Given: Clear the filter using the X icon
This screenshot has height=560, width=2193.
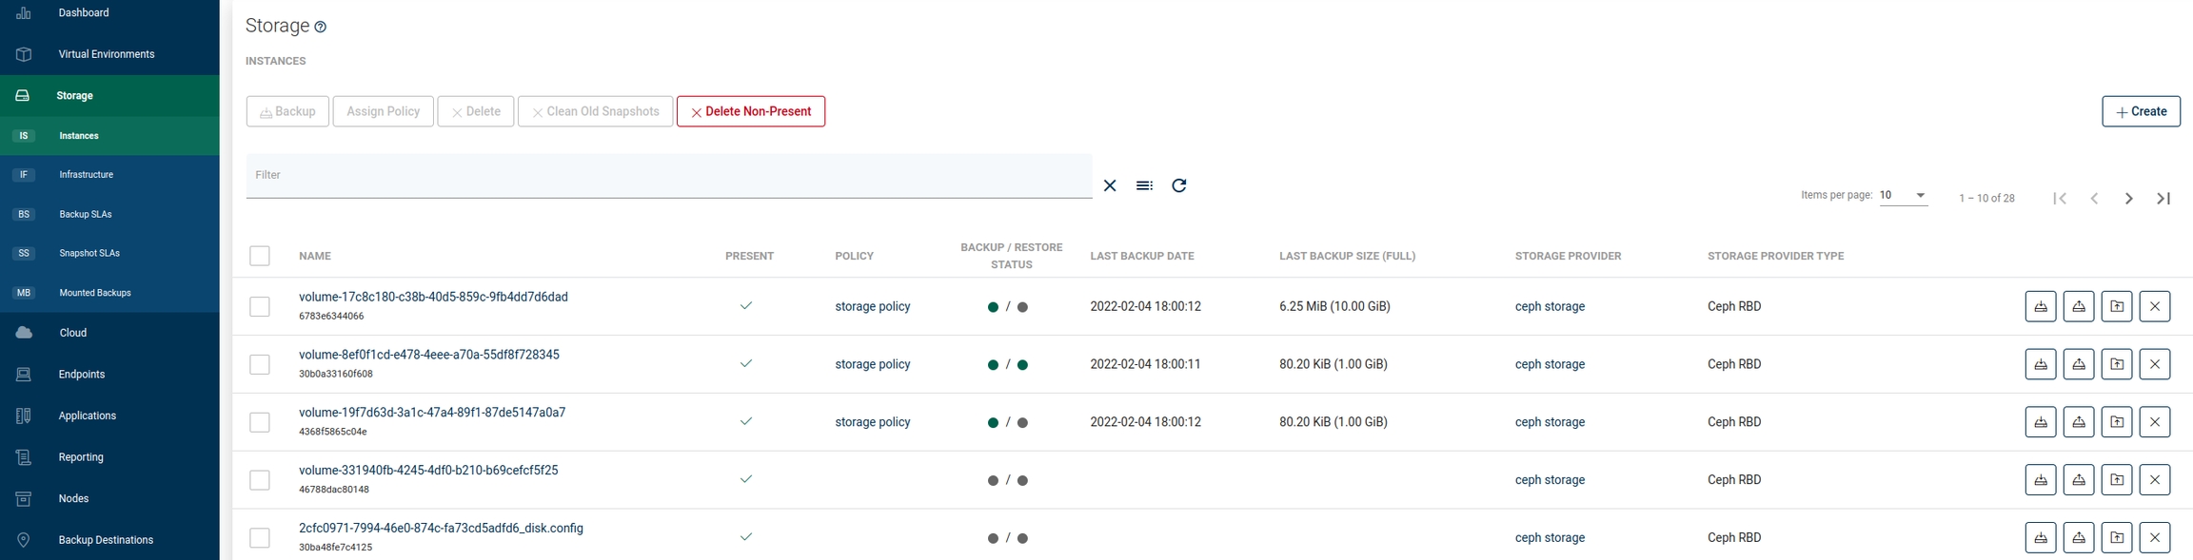Looking at the screenshot, I should point(1110,185).
